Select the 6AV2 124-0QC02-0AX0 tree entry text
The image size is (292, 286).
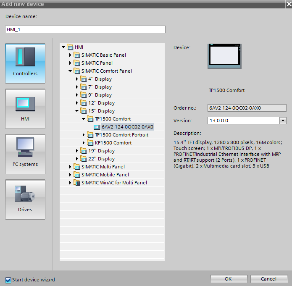point(127,127)
